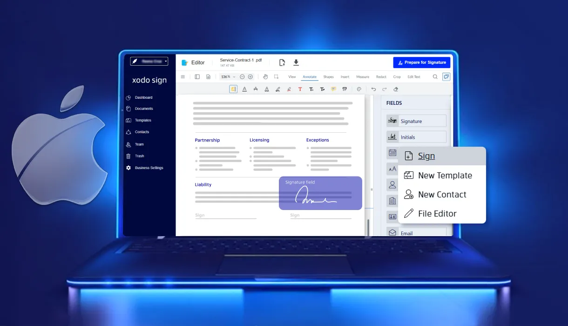Screen dimensions: 568x326
Task: Toggle the active text highlight tool
Action: tap(233, 89)
